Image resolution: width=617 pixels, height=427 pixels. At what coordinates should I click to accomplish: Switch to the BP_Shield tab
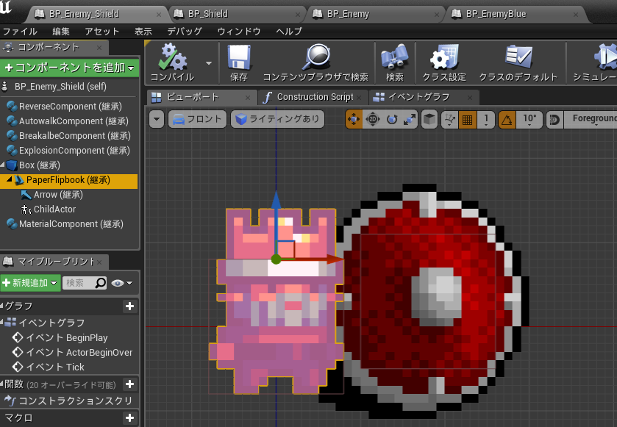[x=208, y=14]
